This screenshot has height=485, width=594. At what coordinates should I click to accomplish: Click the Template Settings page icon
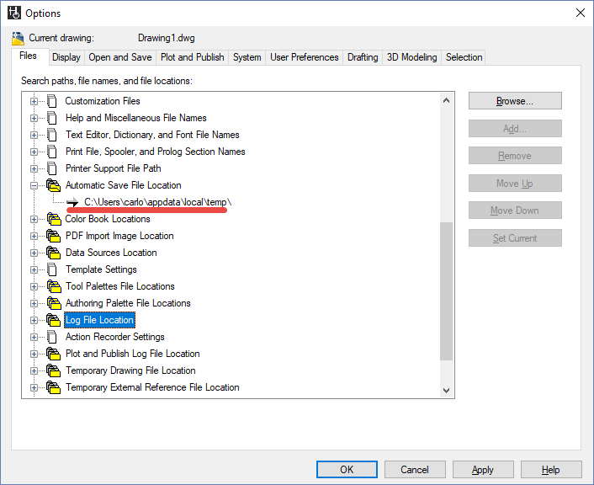click(x=52, y=269)
